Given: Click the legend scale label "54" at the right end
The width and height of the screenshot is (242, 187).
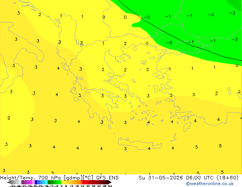Looking at the screenshot, I should [110, 186].
